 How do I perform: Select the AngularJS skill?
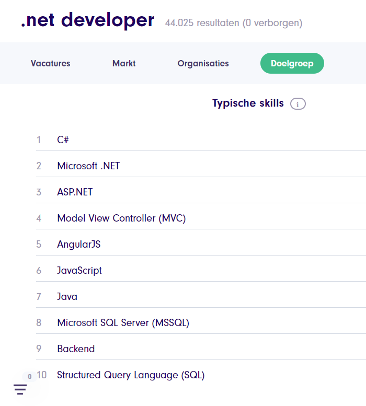201,244
